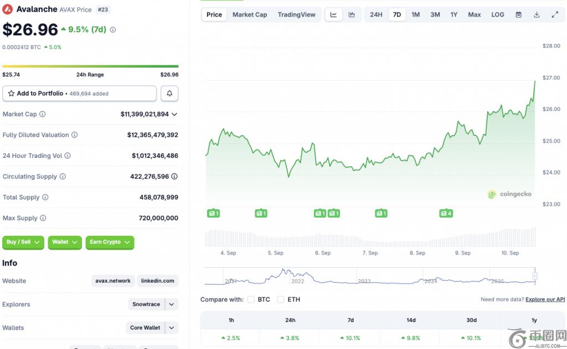
Task: Click Circulating Supply info icon
Action: tap(63, 177)
